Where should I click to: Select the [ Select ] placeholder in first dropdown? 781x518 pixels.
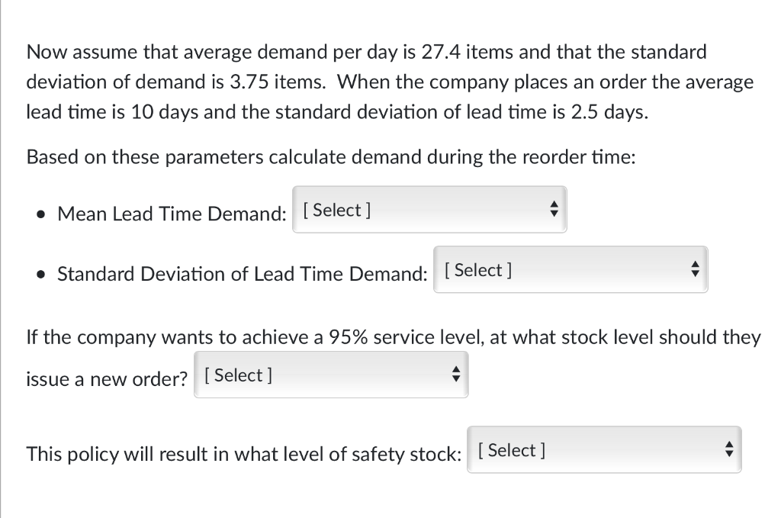(x=336, y=211)
